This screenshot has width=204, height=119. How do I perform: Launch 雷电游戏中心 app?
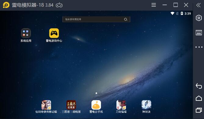(x=54, y=33)
